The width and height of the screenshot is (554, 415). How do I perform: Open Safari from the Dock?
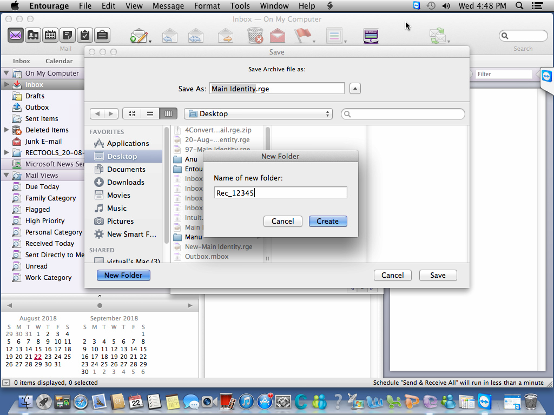[81, 401]
